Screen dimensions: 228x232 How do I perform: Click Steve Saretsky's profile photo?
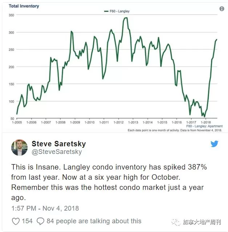[x=19, y=147]
